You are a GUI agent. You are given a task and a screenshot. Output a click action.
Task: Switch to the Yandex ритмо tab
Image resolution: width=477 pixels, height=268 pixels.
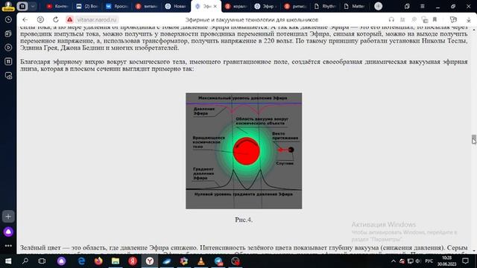295,6
